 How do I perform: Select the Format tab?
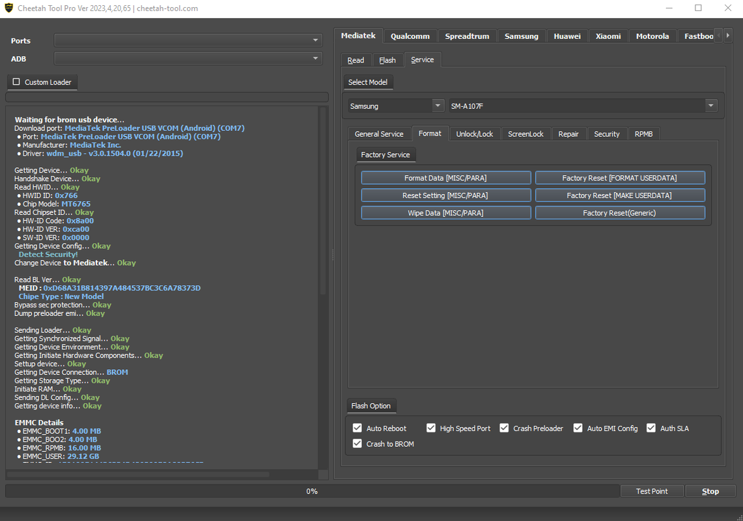430,134
